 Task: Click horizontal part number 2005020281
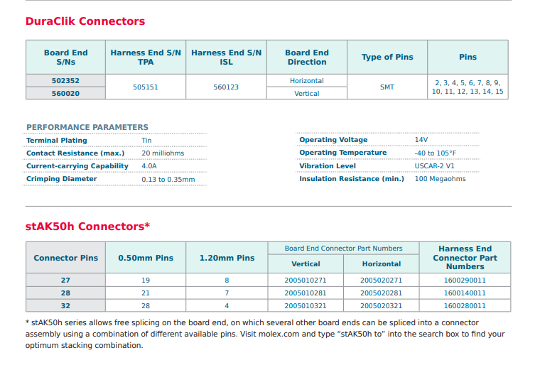(382, 293)
